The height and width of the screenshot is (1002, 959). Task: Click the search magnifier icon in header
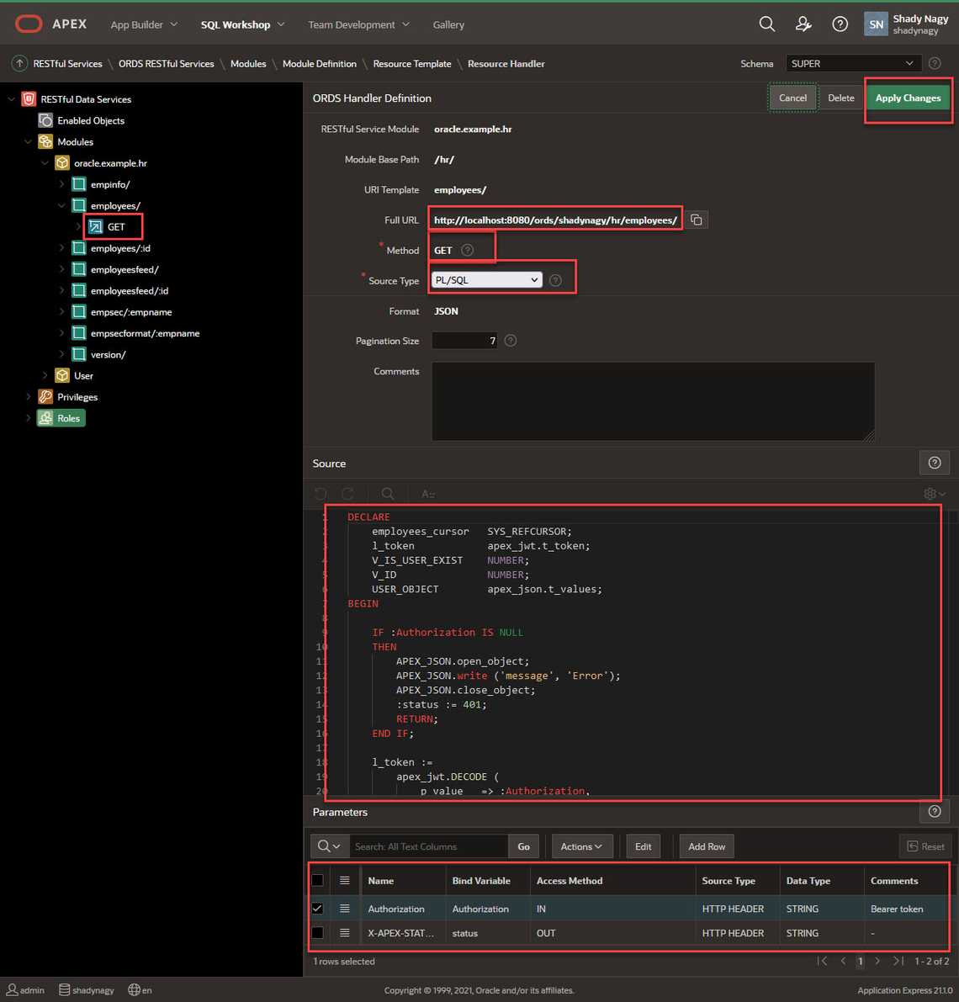tap(766, 24)
